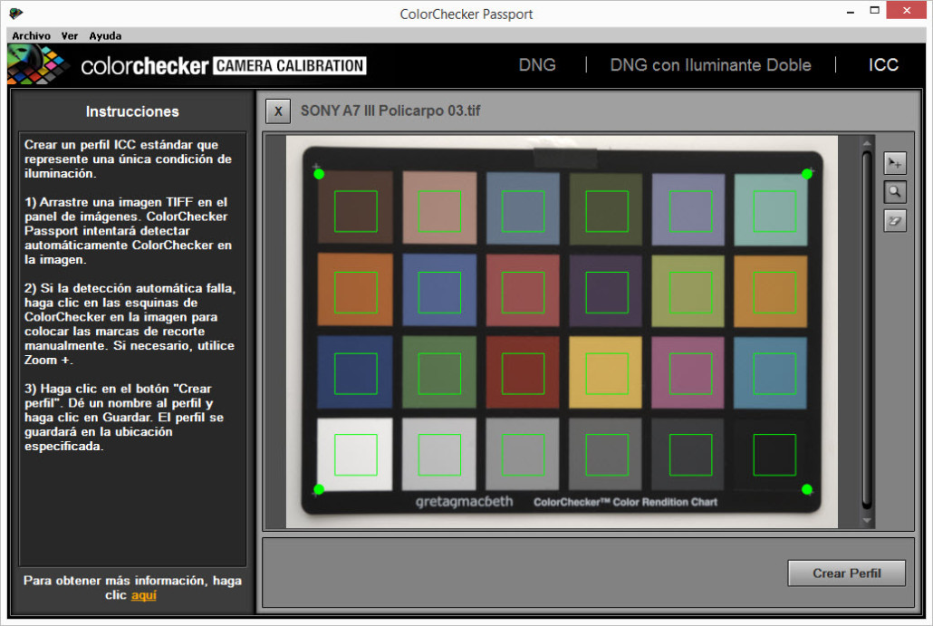
Task: Select the crop mark pointer tool
Action: pyautogui.click(x=895, y=163)
